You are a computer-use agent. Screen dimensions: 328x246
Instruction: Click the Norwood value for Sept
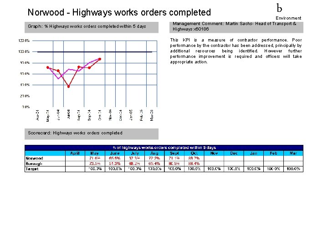pyautogui.click(x=174, y=159)
